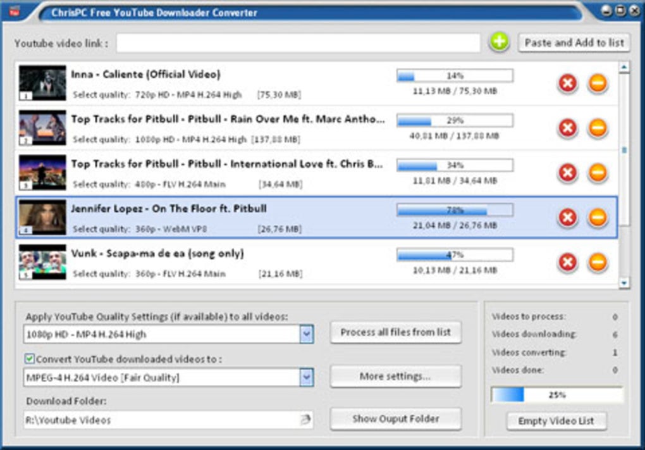The image size is (645, 450).
Task: Click inside the Youtube video link field
Action: [298, 43]
